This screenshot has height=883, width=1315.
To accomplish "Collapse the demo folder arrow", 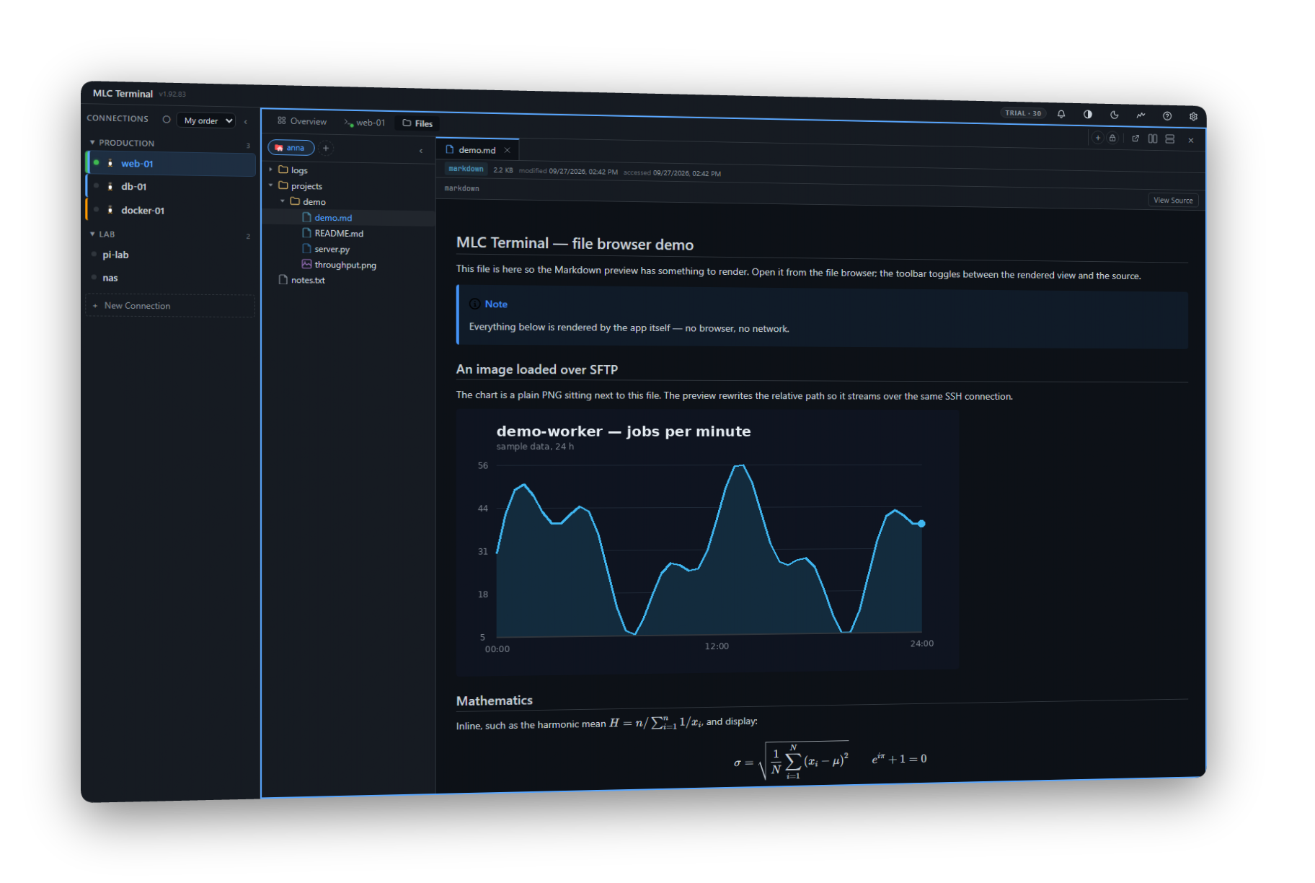I will (283, 201).
